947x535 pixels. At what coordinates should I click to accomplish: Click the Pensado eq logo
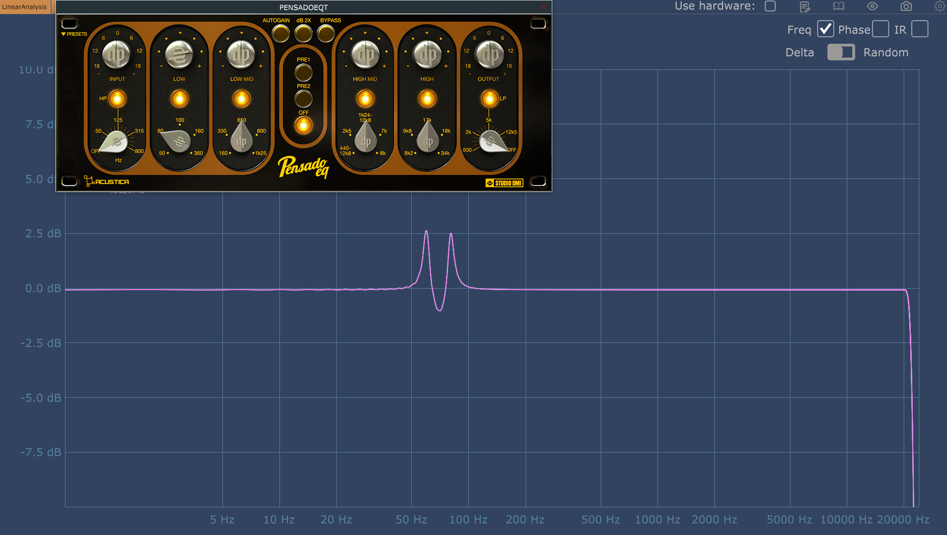pos(304,166)
